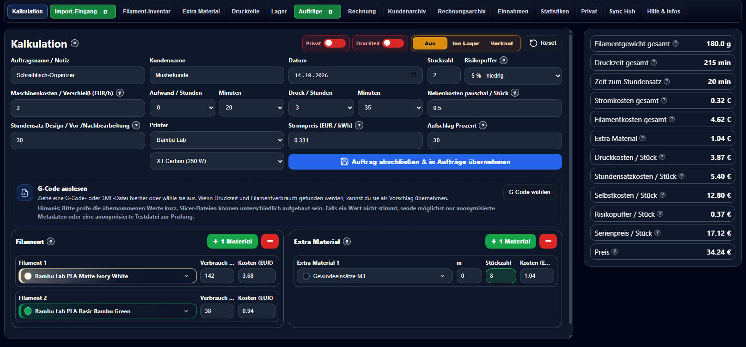746x347 pixels.
Task: Toggle the Privat switch
Action: click(x=335, y=43)
